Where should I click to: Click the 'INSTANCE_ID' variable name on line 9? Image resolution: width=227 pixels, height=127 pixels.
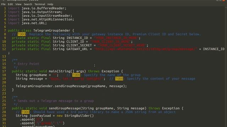pos(77,38)
